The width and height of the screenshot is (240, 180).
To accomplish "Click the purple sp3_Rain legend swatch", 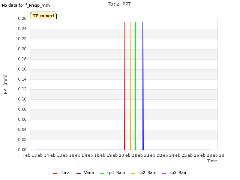I will [x=164, y=173].
